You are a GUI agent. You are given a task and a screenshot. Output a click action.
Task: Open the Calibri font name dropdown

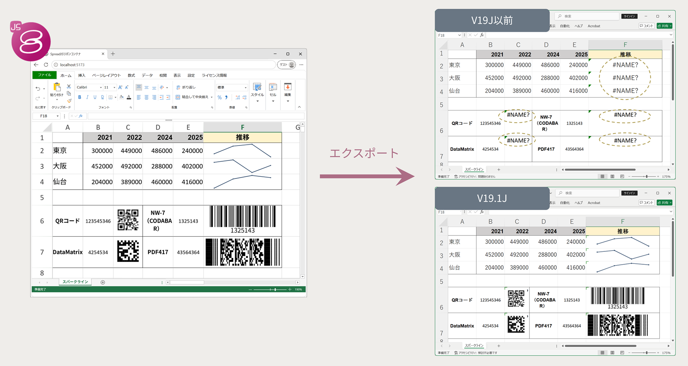click(x=89, y=87)
